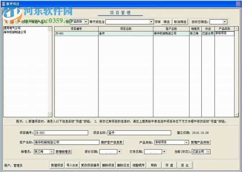Click the 非标项目 cell in the table row

(224, 33)
